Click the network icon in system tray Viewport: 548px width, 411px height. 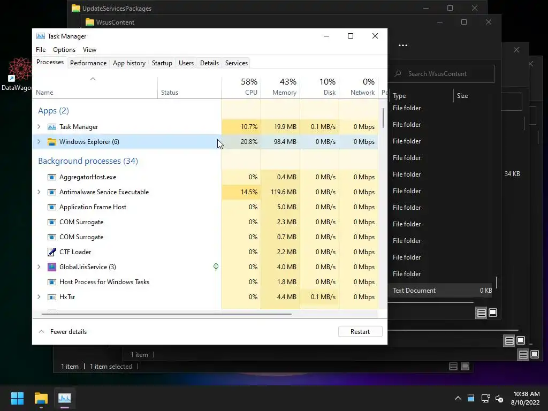coord(485,398)
